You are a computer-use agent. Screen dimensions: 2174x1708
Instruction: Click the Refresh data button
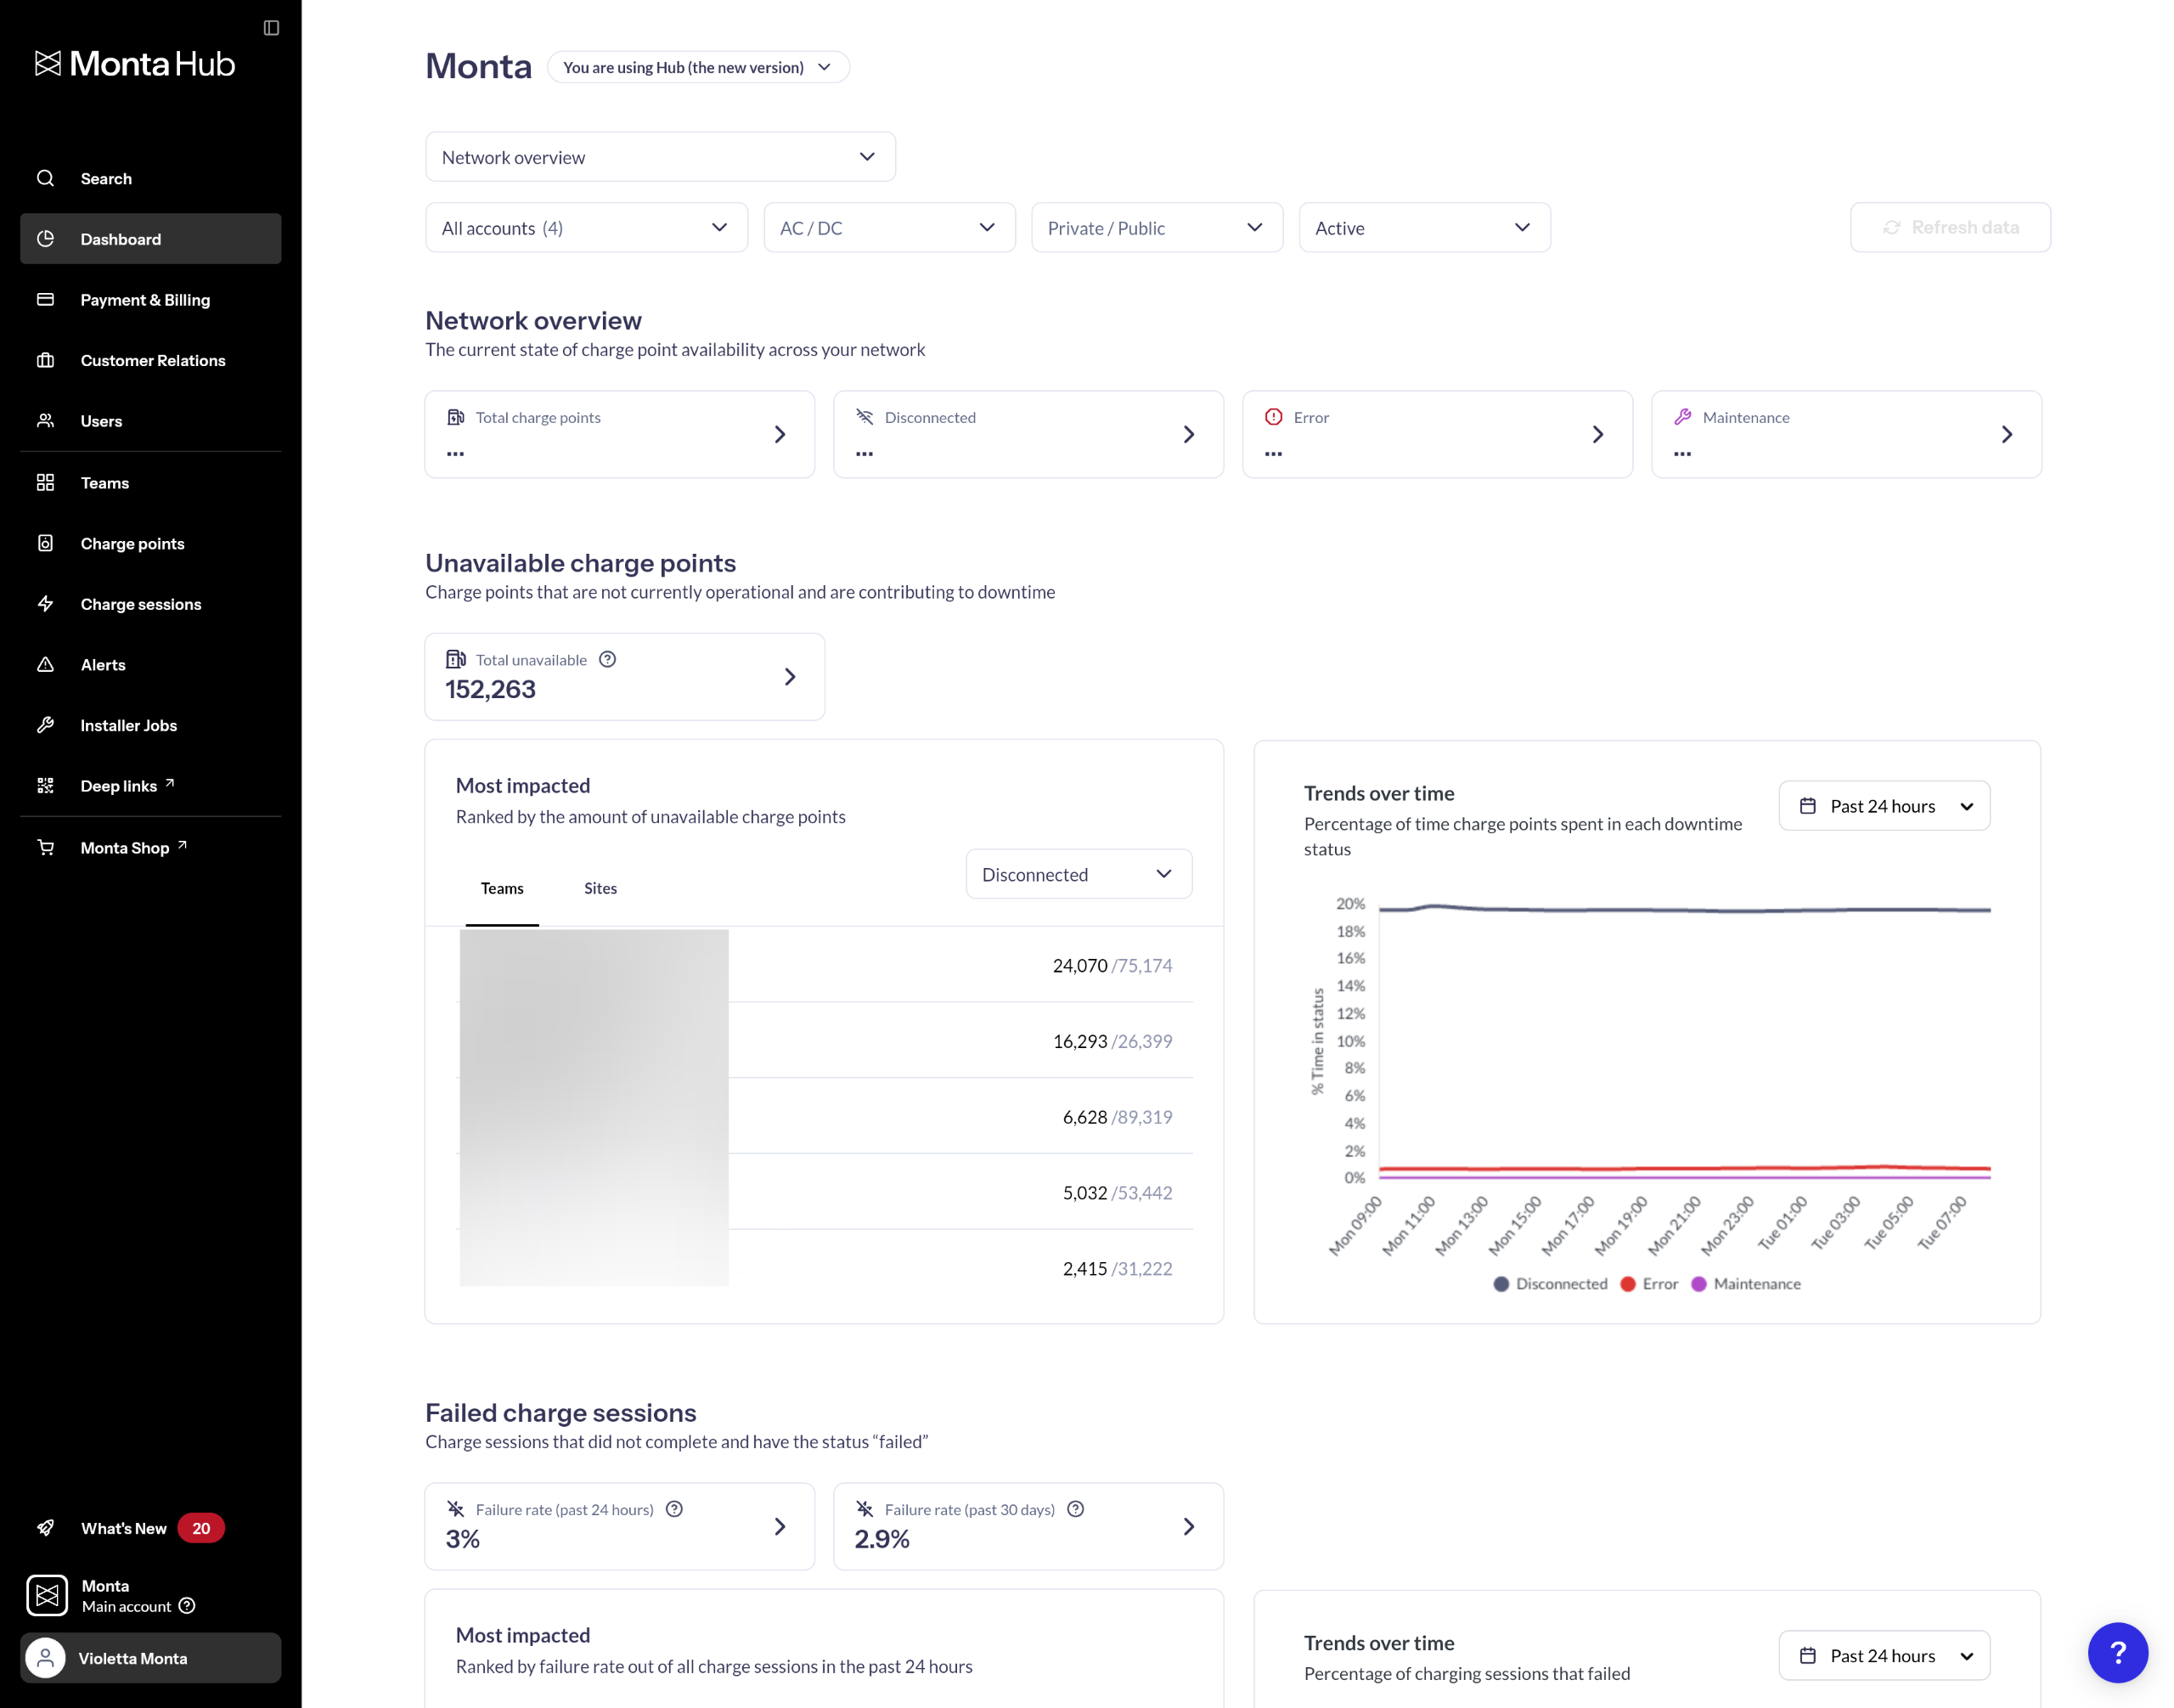(1949, 228)
